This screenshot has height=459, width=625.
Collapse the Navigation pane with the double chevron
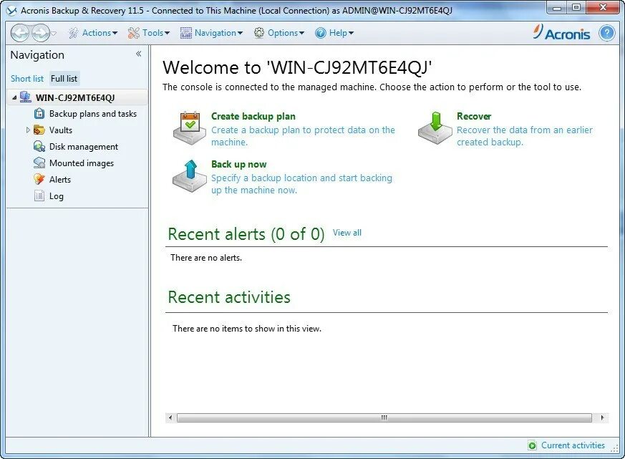click(x=138, y=54)
